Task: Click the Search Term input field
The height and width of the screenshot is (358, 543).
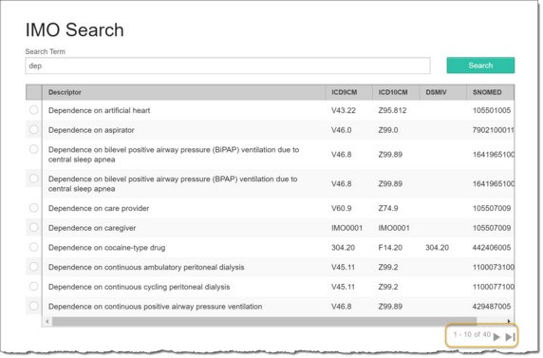Action: click(x=228, y=66)
